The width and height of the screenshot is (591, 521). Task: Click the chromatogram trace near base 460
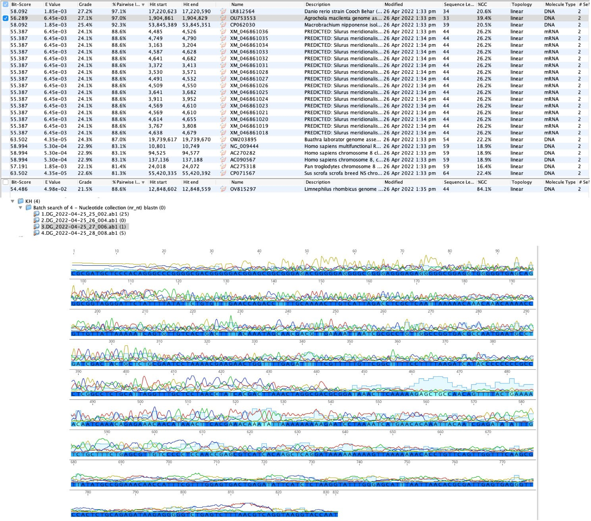click(412, 383)
